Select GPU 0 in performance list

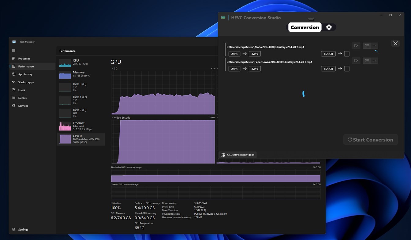[x=81, y=139]
